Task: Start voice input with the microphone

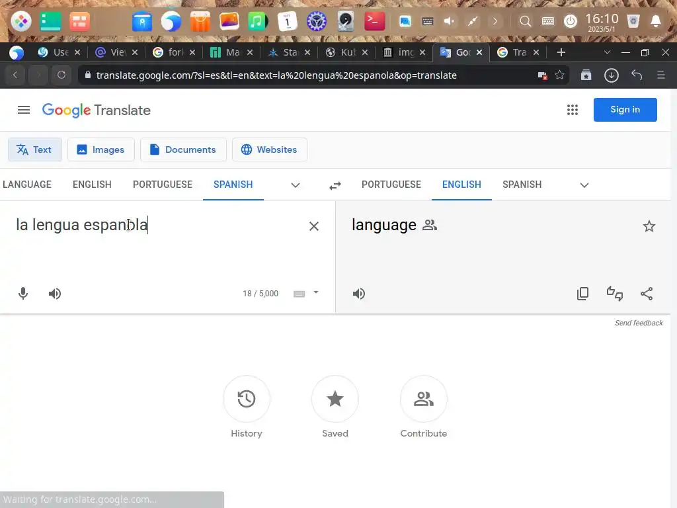Action: (23, 294)
